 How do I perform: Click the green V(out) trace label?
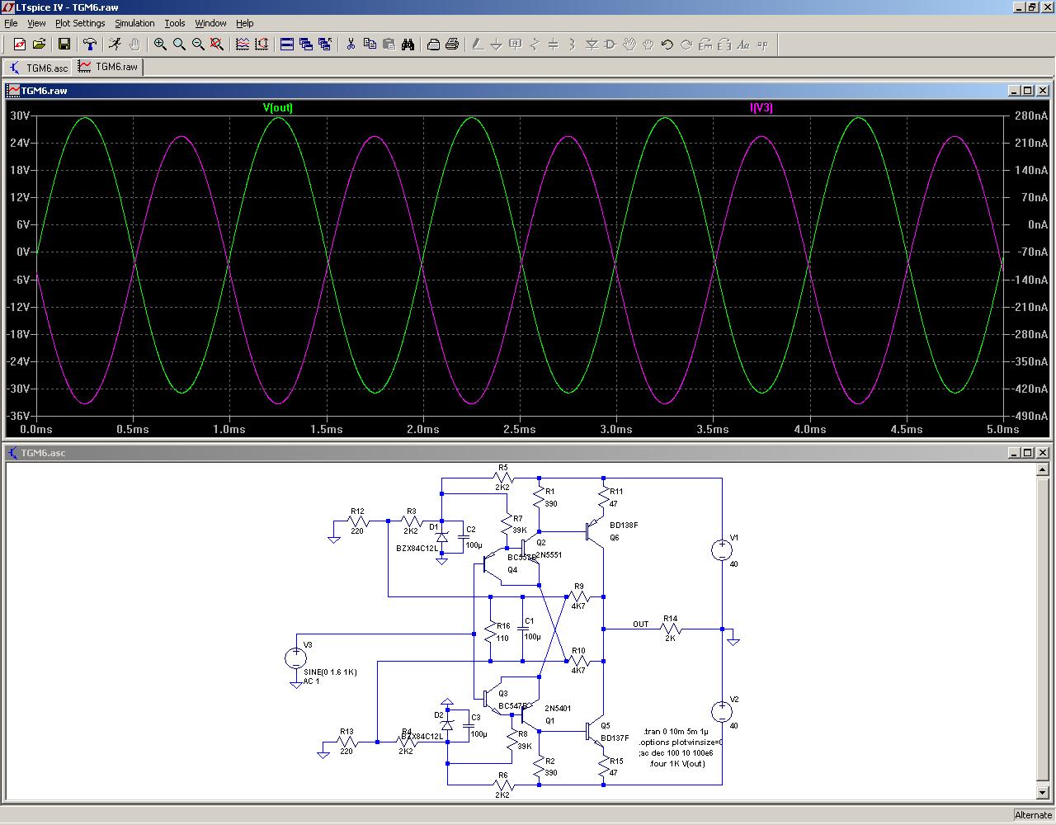point(278,107)
